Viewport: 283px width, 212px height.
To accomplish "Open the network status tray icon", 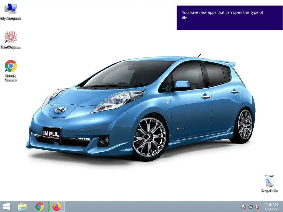I will [x=250, y=206].
